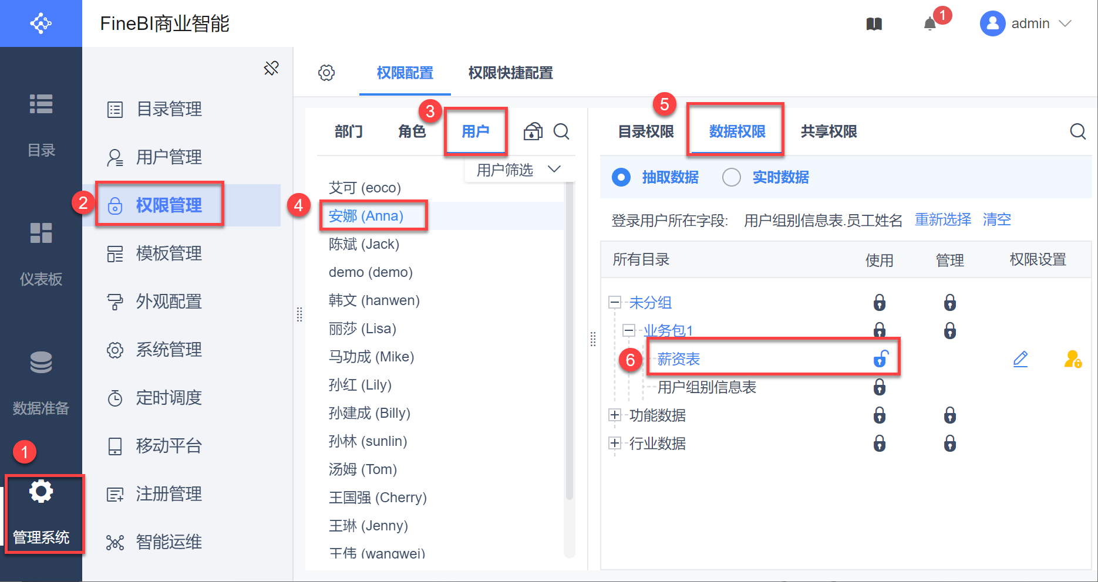The image size is (1098, 582).
Task: Open the 用户筛选 dropdown
Action: pyautogui.click(x=518, y=170)
